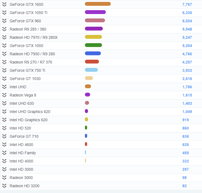The width and height of the screenshot is (202, 193).
Task: Expand the Radeon HD 7950 / R9 280 chevron
Action: coord(4,54)
